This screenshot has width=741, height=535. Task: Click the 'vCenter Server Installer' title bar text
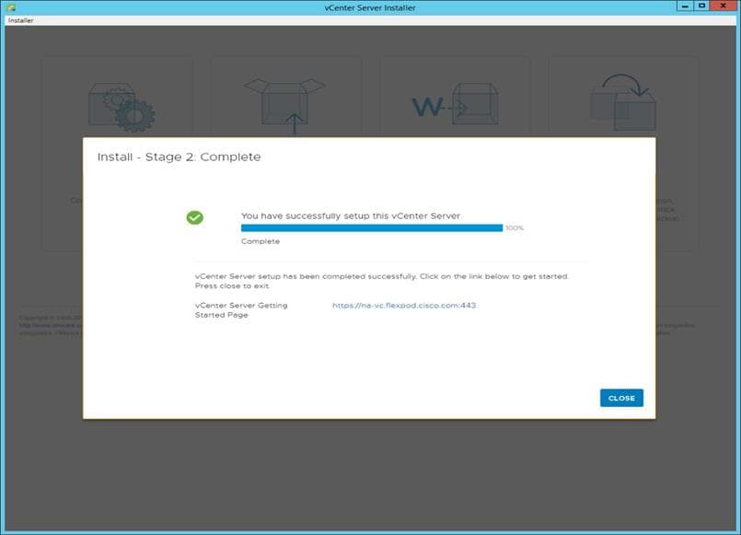pyautogui.click(x=370, y=7)
